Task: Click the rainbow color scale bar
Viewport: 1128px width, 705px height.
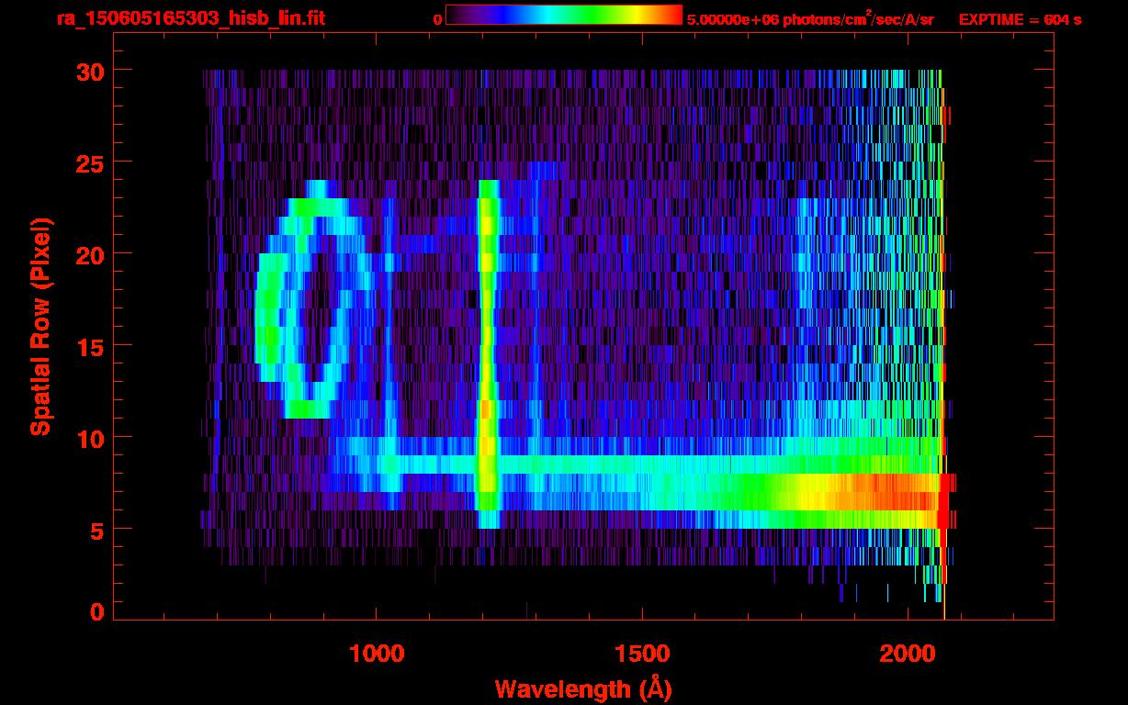Action: 563,16
